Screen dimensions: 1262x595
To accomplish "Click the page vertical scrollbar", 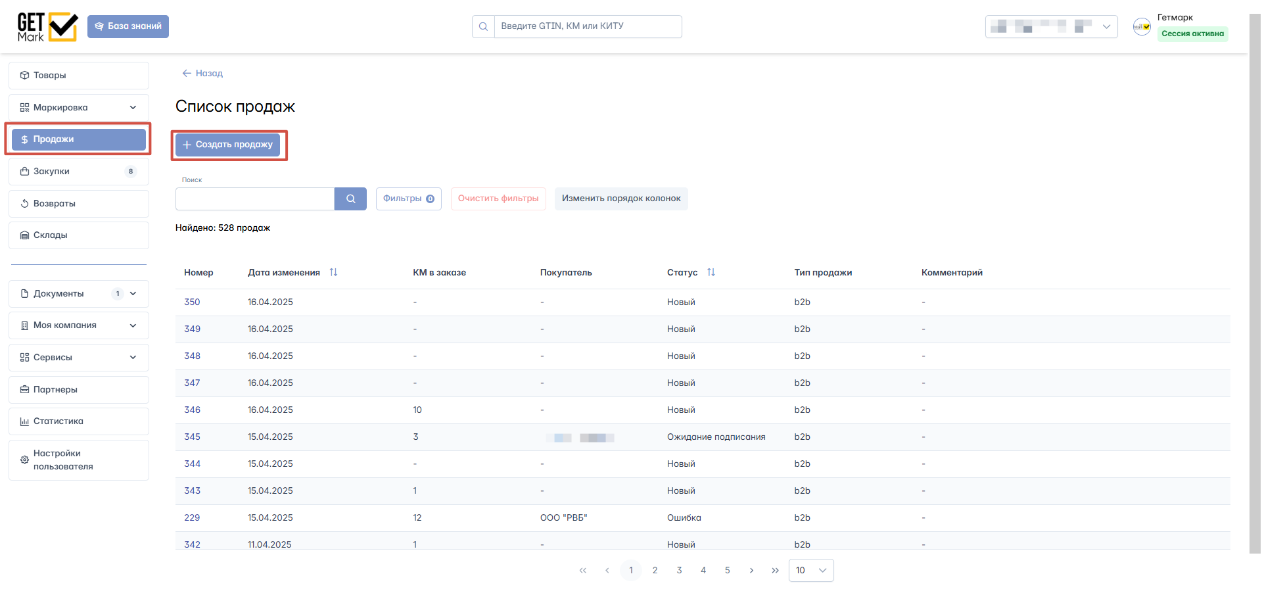I will [1255, 283].
